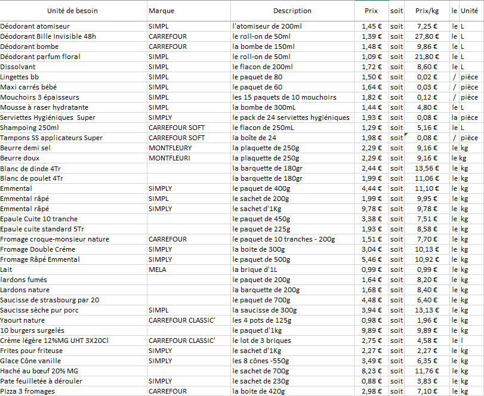Screen dimensions: 484x396
Task: Click the 'Pate feuilletée à dérouler' cell
Action: click(73, 382)
